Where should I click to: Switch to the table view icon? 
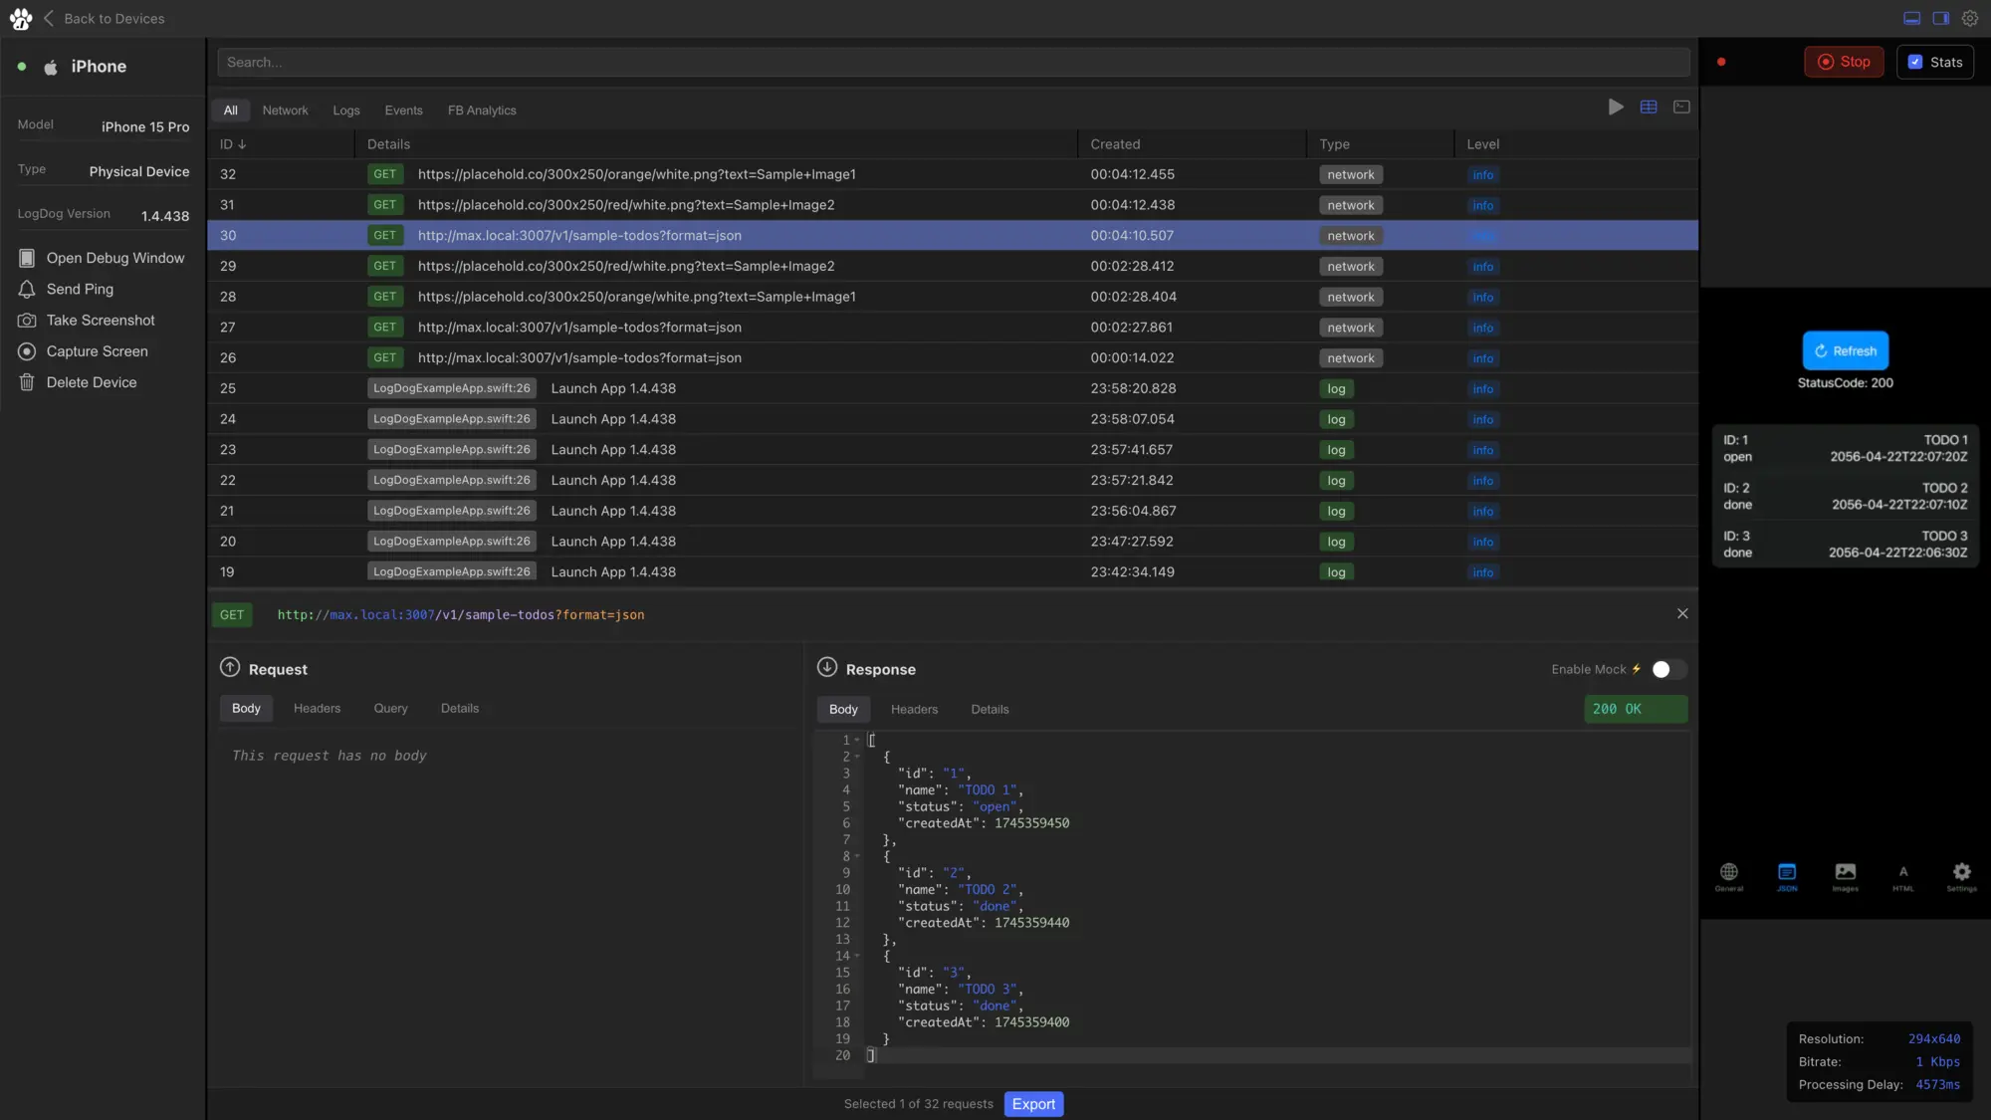click(1649, 107)
